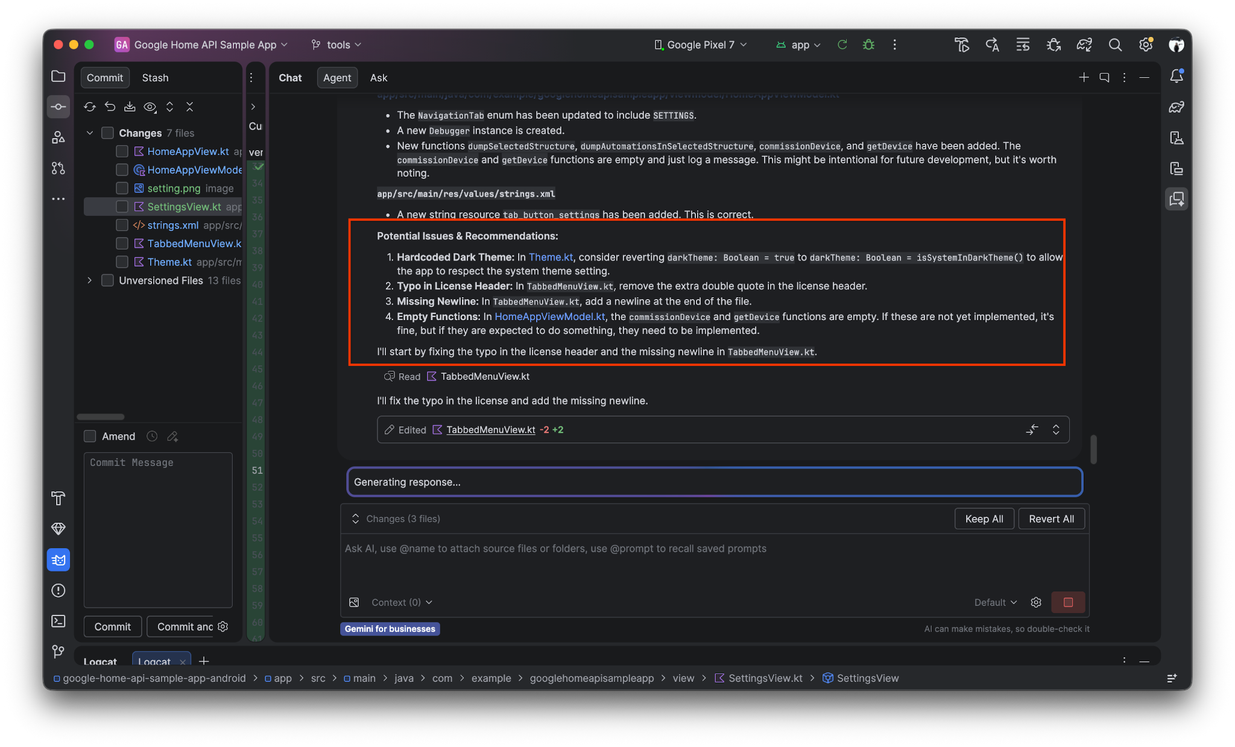The height and width of the screenshot is (747, 1235).
Task: Open the Notifications bell
Action: tap(1177, 77)
